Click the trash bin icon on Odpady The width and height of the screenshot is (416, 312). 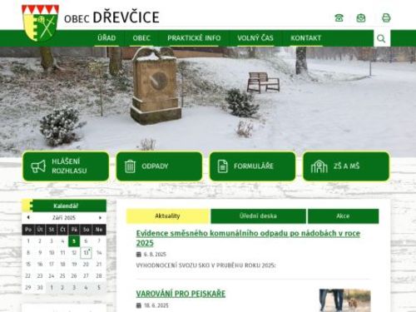130,166
